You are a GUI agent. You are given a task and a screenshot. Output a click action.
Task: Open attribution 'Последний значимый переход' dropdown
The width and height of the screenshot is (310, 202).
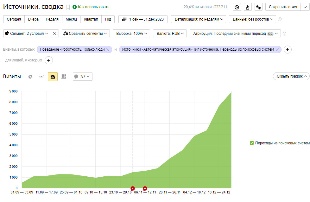tap(235, 34)
